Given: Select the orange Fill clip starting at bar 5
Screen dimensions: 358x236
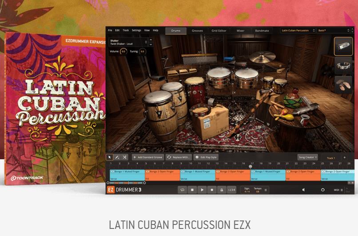Looking at the screenshot, I should (x=163, y=175).
